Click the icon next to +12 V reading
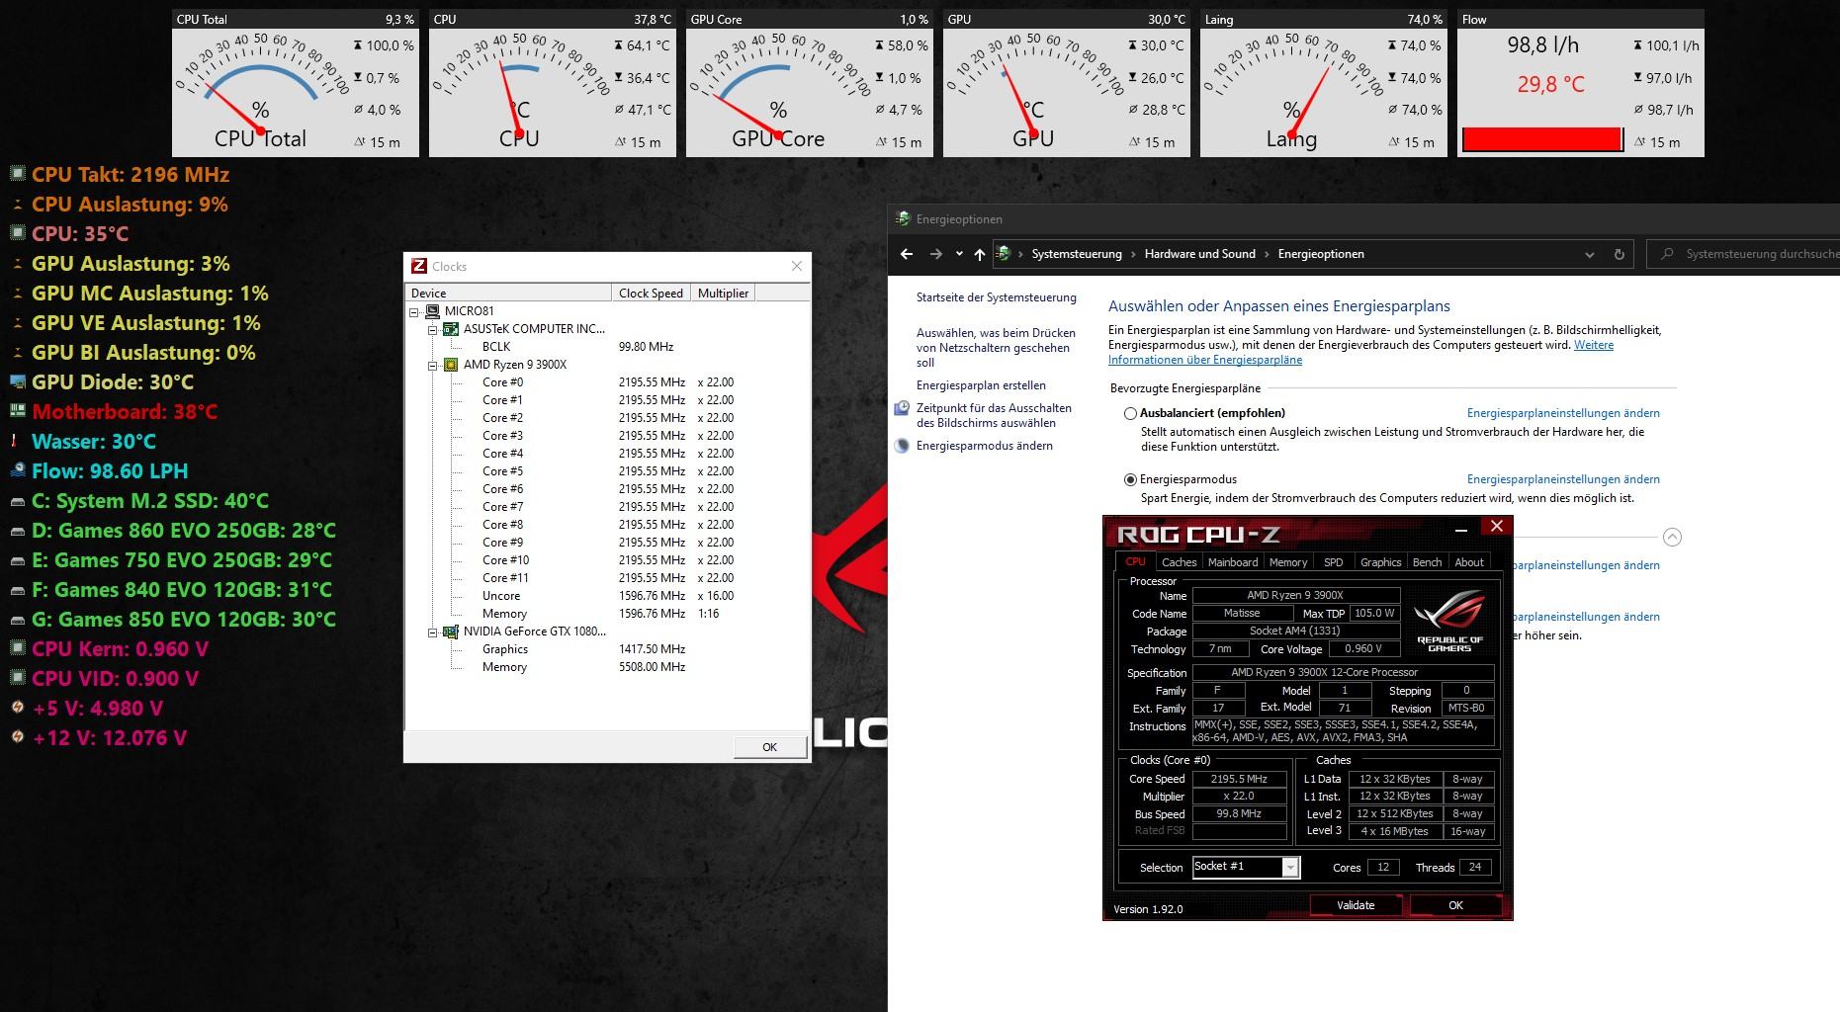The width and height of the screenshot is (1840, 1012). (17, 737)
